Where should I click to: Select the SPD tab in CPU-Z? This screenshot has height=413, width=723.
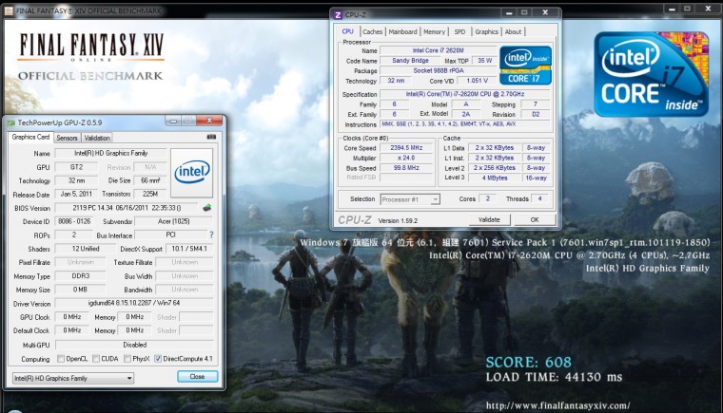pyautogui.click(x=459, y=31)
